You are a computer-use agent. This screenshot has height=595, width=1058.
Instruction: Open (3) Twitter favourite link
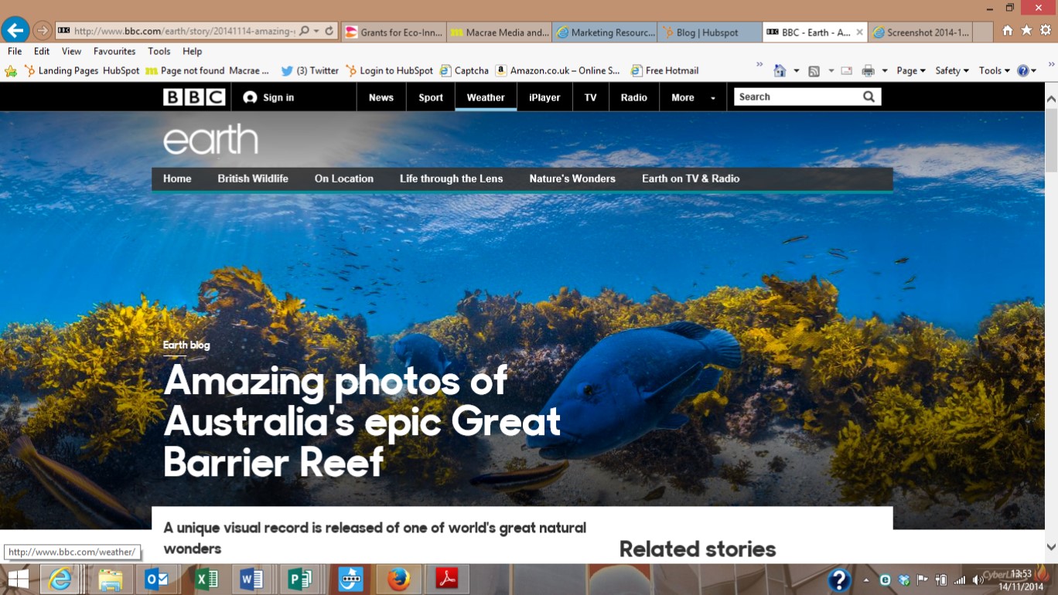pos(309,70)
